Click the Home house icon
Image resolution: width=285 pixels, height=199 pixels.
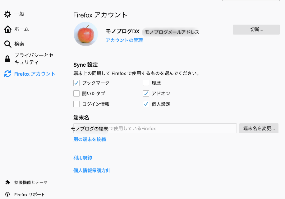point(7,29)
